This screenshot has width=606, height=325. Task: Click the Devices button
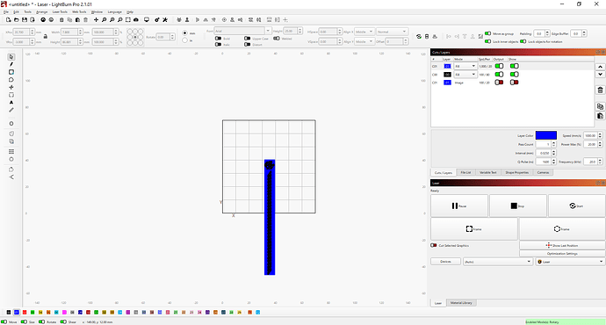(445, 262)
